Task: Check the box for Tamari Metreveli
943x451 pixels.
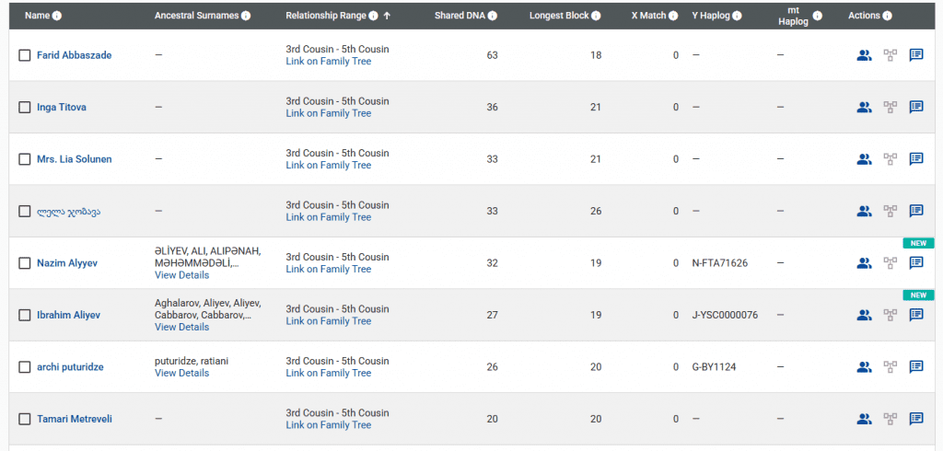Action: click(25, 419)
